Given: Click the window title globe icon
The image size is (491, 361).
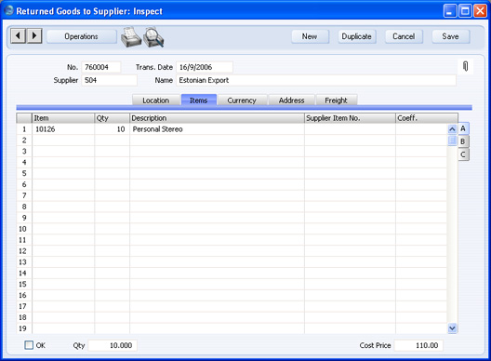Looking at the screenshot, I should click(8, 10).
